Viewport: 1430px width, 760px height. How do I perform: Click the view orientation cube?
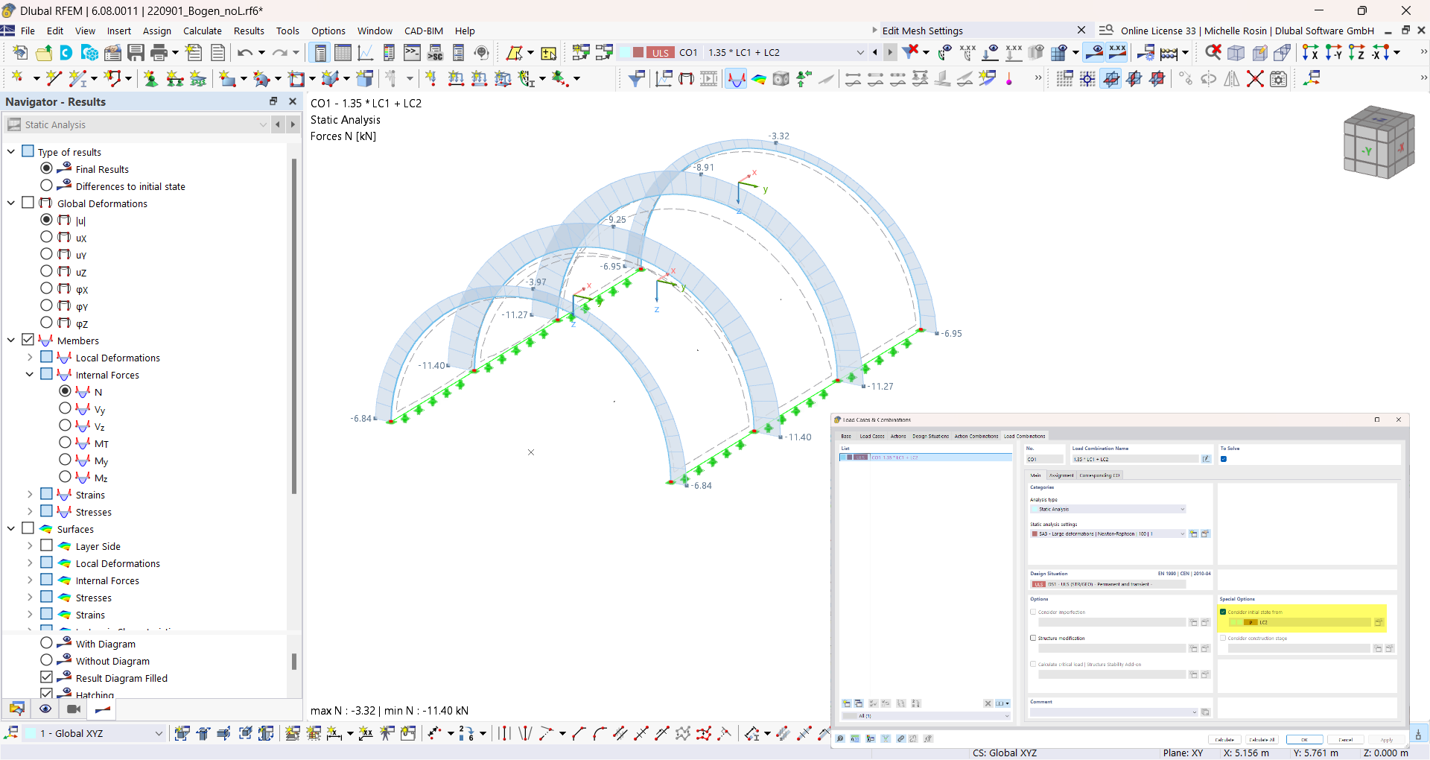1379,142
